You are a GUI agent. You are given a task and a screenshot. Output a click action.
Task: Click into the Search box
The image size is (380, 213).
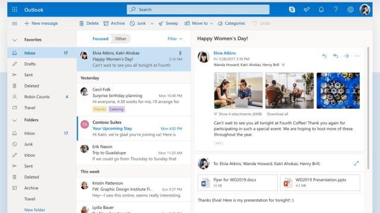click(x=198, y=9)
